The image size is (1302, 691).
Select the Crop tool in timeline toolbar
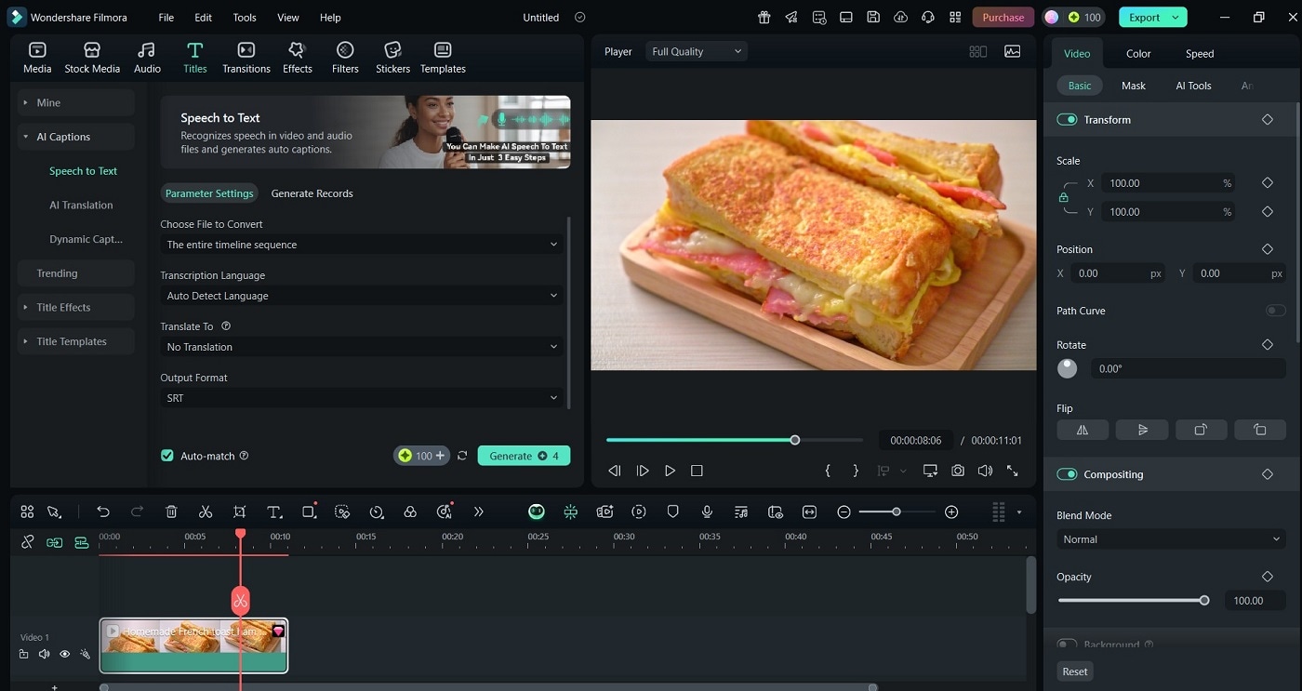click(x=240, y=512)
